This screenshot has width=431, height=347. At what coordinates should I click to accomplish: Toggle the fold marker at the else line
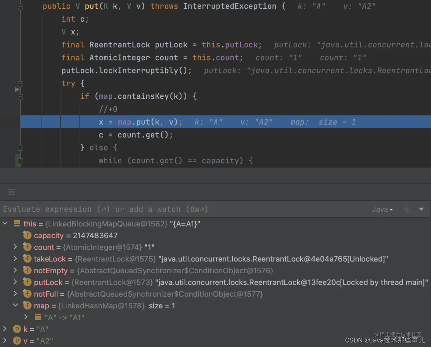tap(21, 148)
